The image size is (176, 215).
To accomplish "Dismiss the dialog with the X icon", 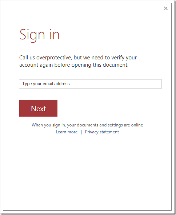I will [166, 8].
